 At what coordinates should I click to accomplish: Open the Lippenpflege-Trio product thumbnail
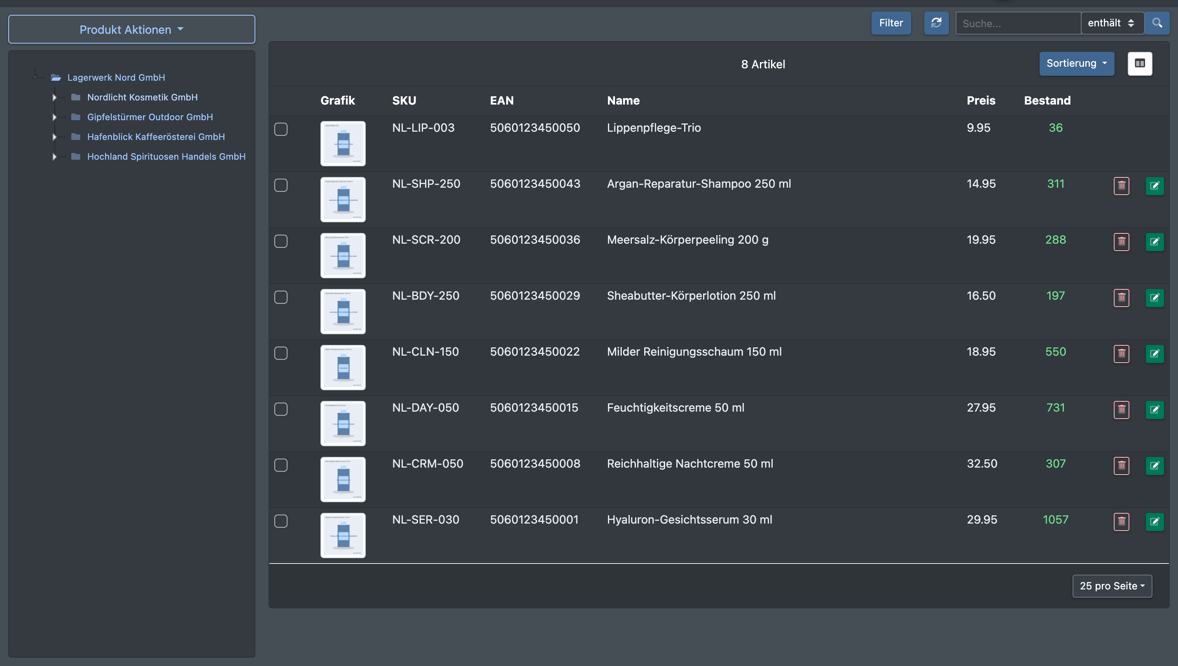(x=343, y=144)
